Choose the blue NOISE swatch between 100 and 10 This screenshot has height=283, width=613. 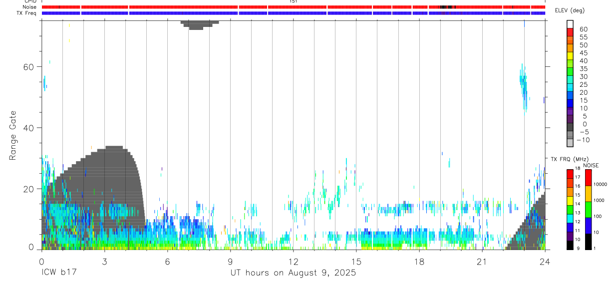tap(589, 226)
